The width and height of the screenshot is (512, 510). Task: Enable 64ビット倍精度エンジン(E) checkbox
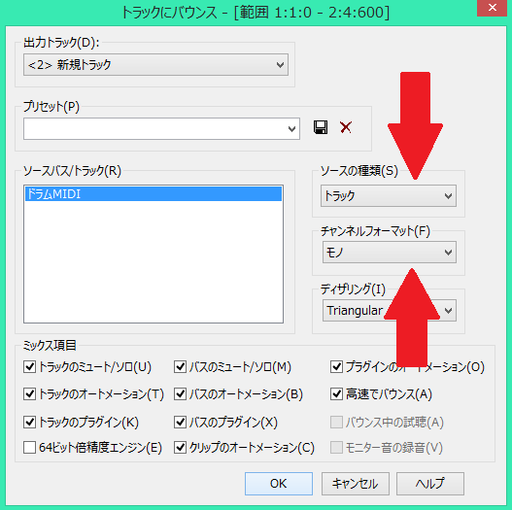29,447
